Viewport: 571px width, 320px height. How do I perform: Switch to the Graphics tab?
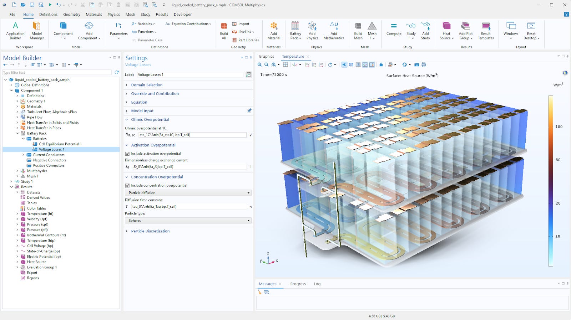(x=266, y=57)
